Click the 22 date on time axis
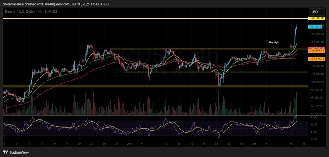The image size is (329, 157). (x=217, y=144)
